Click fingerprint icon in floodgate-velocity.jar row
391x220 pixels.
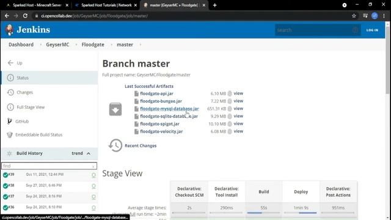click(230, 131)
